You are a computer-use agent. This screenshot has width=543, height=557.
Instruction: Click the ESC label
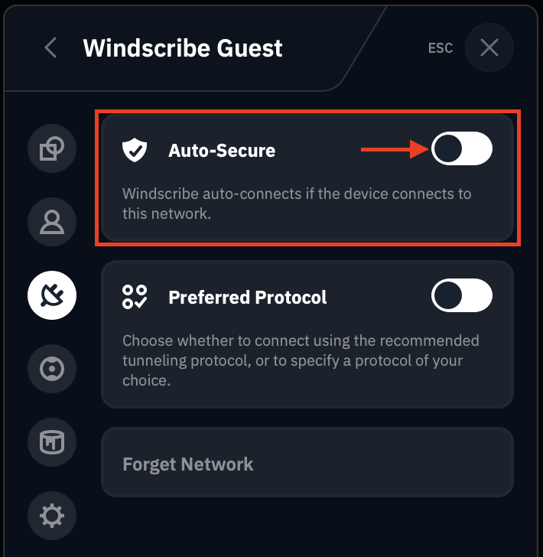(x=441, y=48)
